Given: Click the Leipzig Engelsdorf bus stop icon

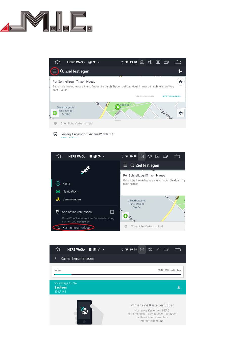Looking at the screenshot, I should coord(55,134).
